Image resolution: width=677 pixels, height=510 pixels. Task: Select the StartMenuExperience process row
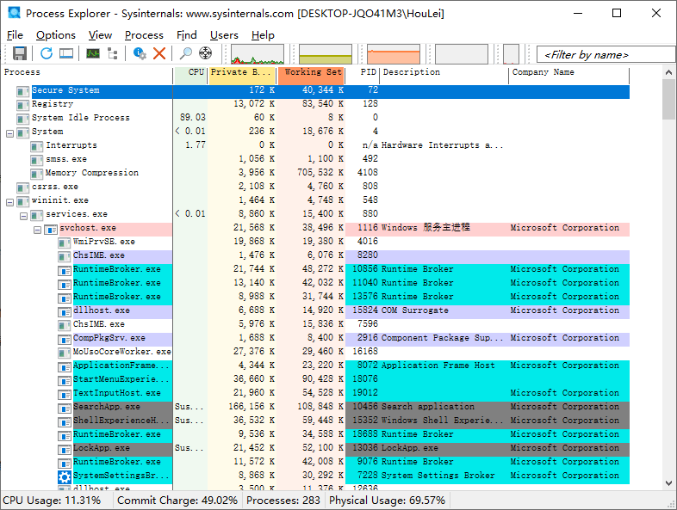point(315,379)
